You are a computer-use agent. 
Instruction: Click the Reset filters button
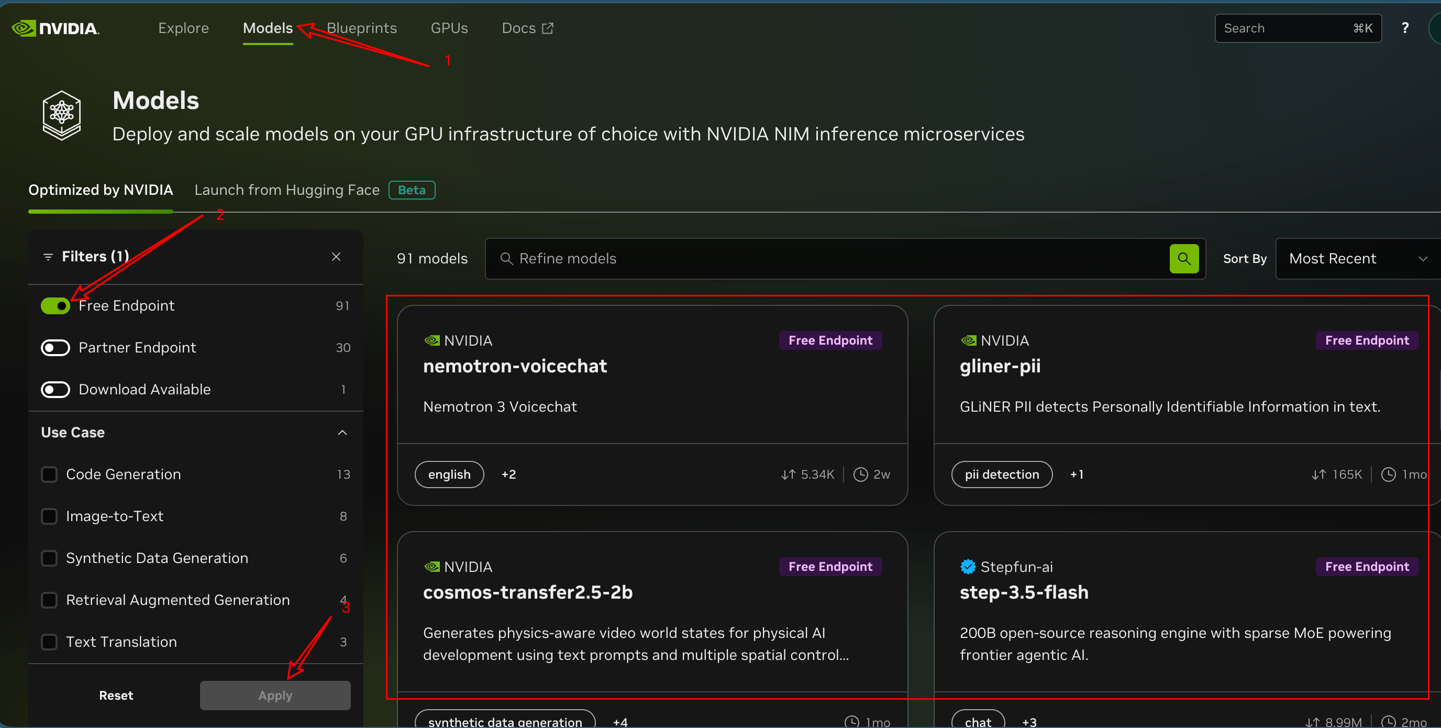tap(116, 696)
